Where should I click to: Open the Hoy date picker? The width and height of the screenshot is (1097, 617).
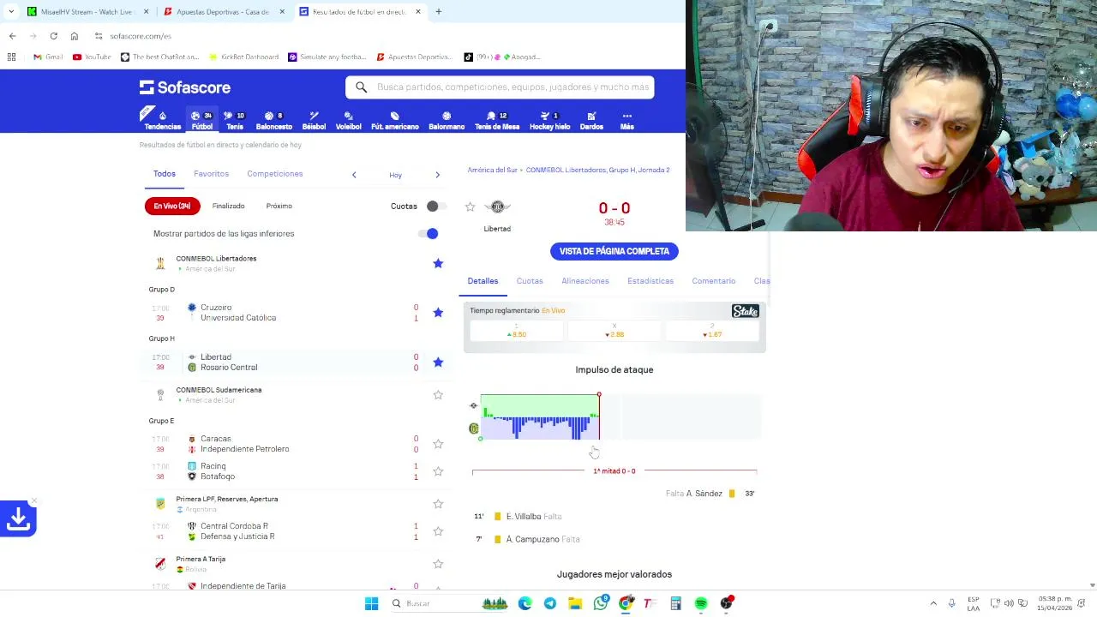[395, 175]
